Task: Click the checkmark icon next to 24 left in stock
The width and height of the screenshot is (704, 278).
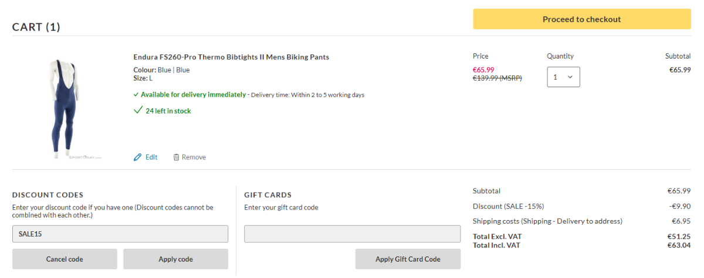Action: pos(138,111)
